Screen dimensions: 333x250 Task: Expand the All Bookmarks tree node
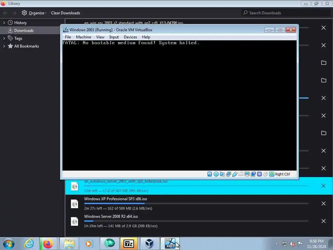tap(4, 46)
